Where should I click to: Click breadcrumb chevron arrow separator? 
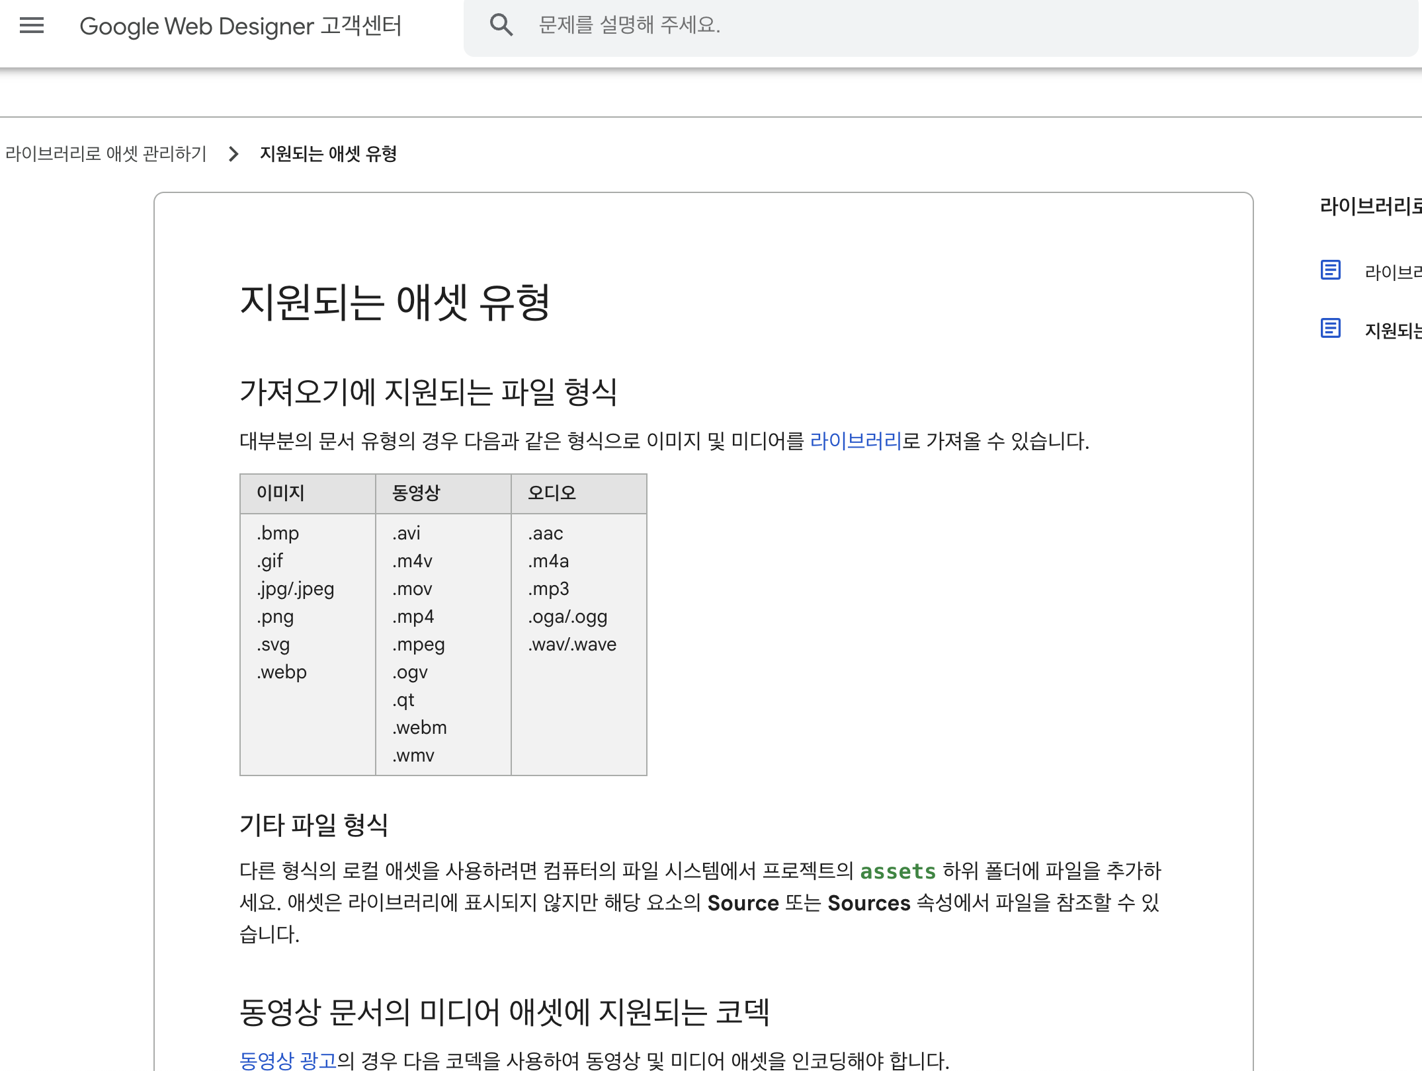click(233, 154)
